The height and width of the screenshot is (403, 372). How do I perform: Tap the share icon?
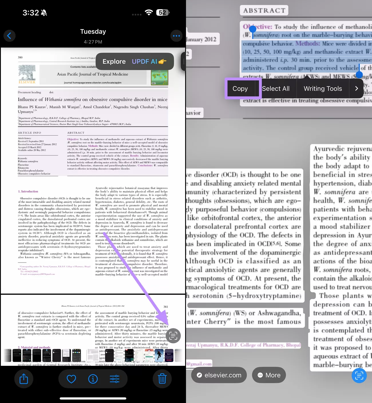click(x=24, y=379)
